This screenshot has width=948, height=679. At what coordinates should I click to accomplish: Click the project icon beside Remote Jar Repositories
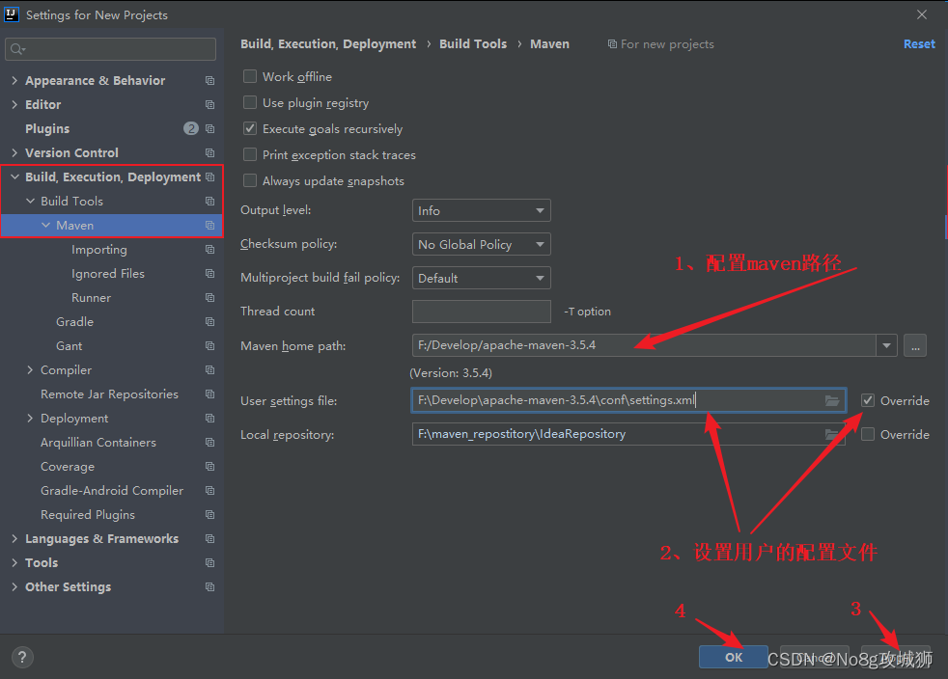pyautogui.click(x=209, y=394)
